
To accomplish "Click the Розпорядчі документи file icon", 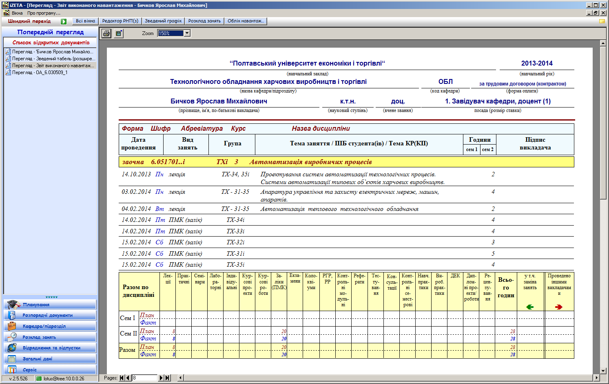I will coord(12,315).
